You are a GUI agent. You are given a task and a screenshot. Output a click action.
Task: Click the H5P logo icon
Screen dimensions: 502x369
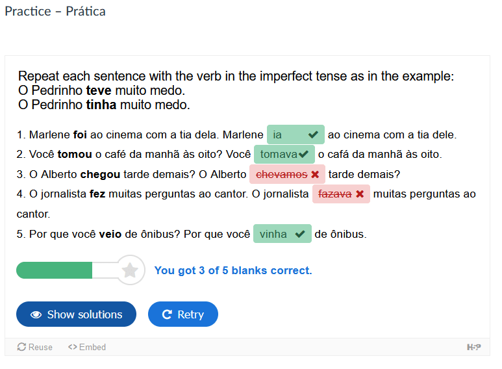(x=474, y=348)
